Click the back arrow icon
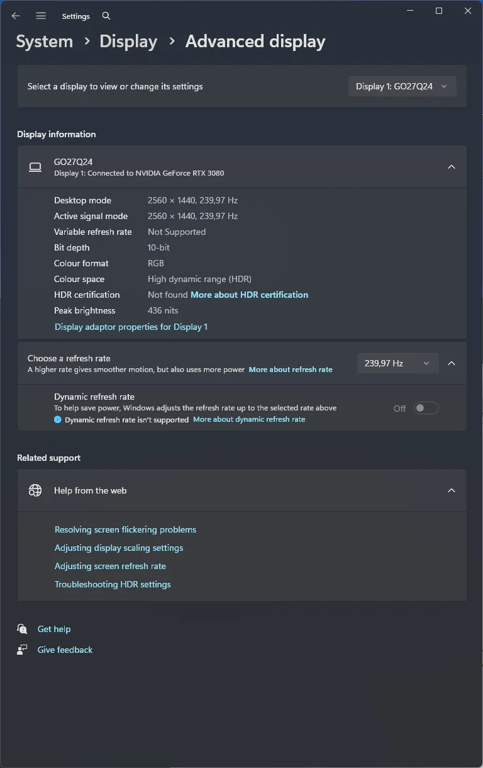The height and width of the screenshot is (768, 483). [16, 16]
